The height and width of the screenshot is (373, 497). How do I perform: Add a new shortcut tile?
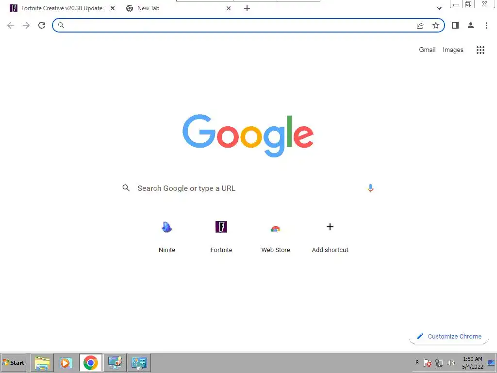(x=330, y=236)
